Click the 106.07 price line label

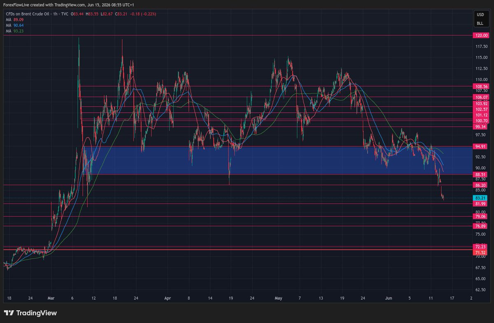481,97
